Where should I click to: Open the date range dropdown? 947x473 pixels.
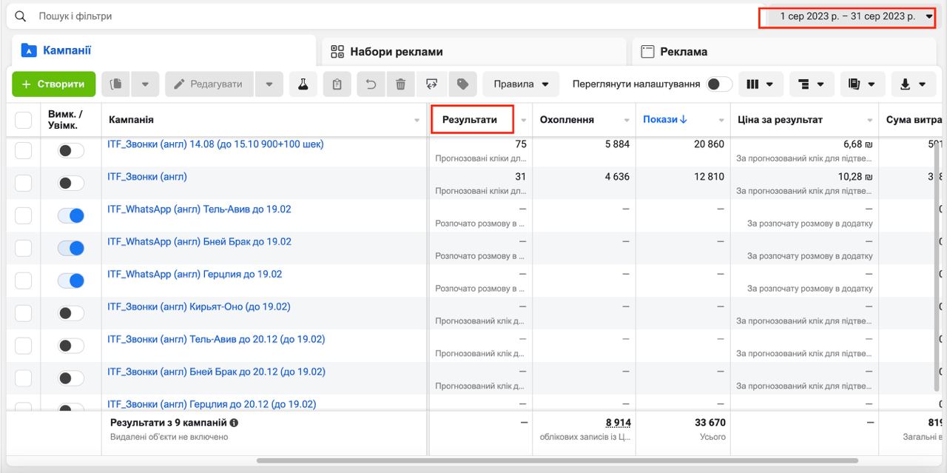pos(856,16)
